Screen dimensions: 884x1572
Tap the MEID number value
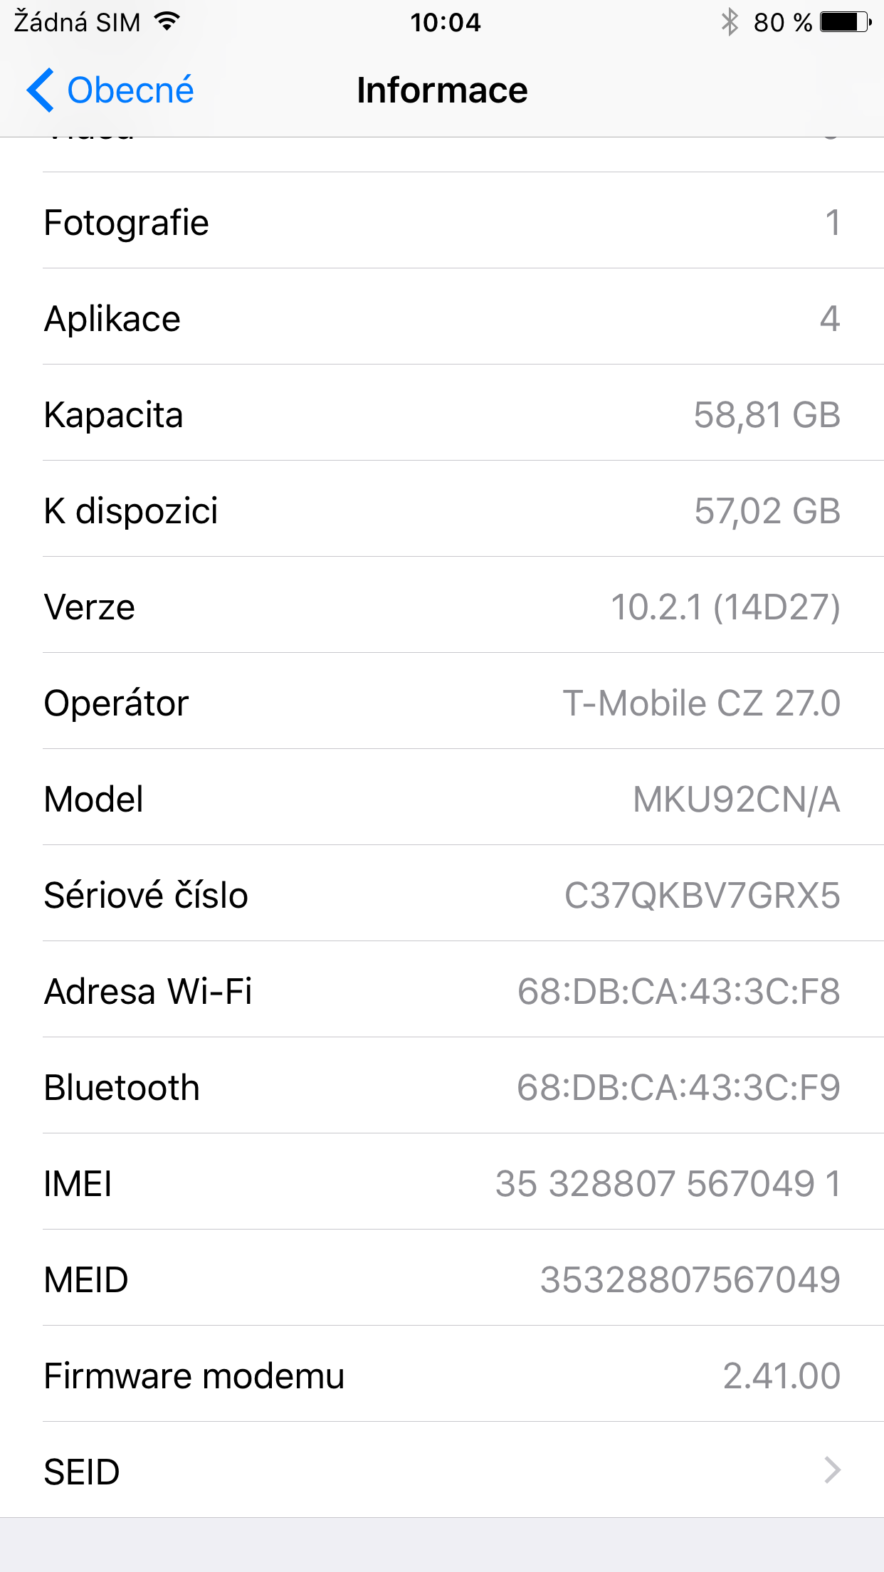pyautogui.click(x=690, y=1279)
